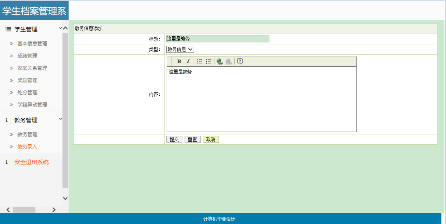Click the sidebar horizontal scroll left arrow

[8, 210]
